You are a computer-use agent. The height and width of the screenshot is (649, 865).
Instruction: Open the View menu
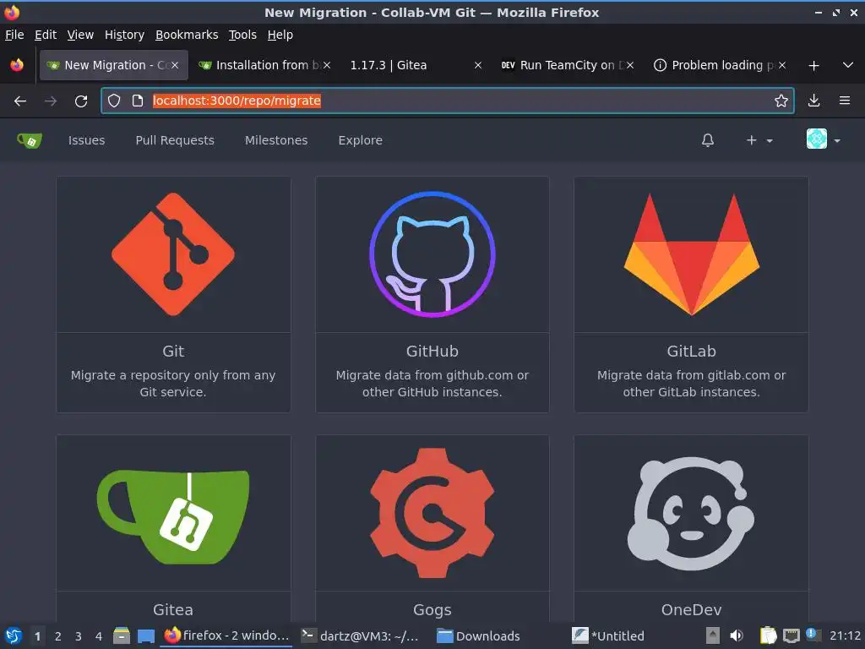(80, 35)
